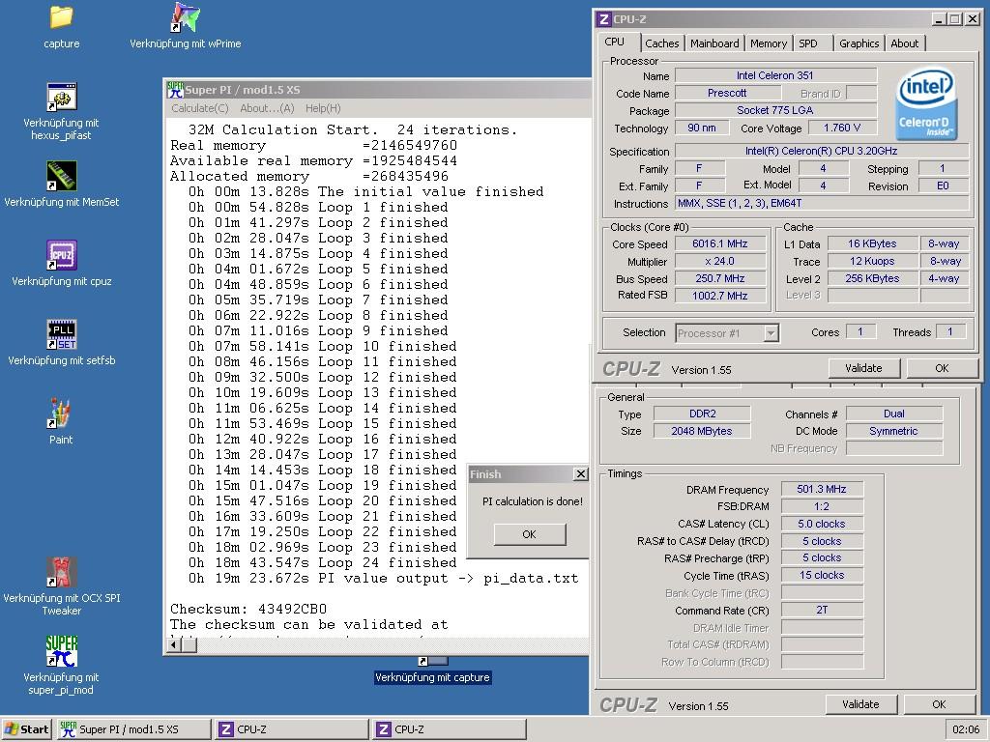The image size is (990, 742).
Task: Open the MemSet shortcut icon
Action: coord(61,176)
